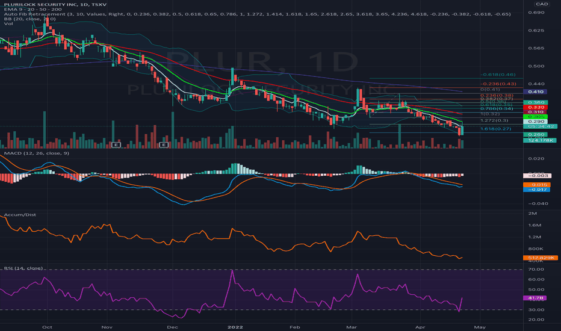Click the May label on time axis
The width and height of the screenshot is (561, 331).
[x=480, y=327]
